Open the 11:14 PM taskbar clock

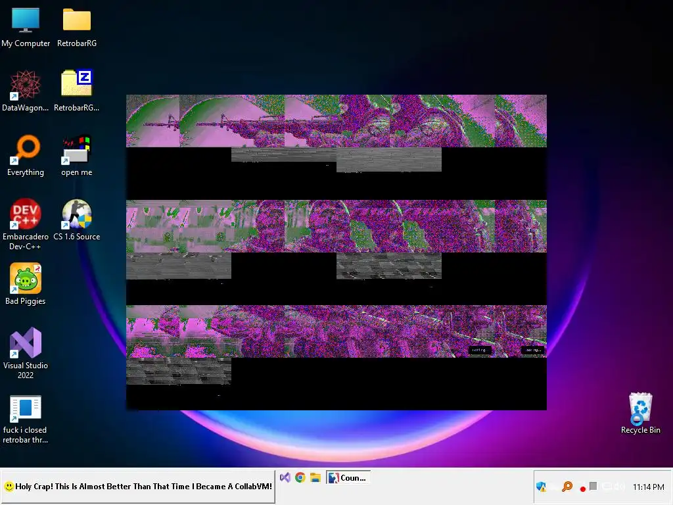click(648, 487)
